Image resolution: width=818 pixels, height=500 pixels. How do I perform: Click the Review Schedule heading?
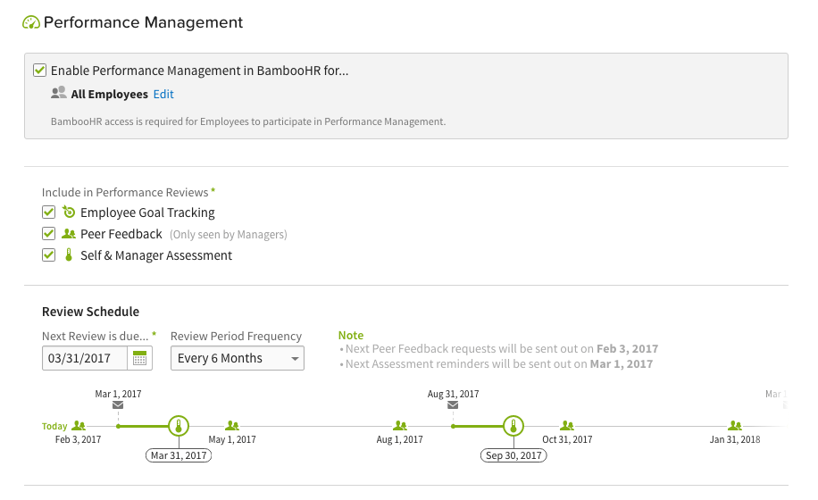[90, 312]
